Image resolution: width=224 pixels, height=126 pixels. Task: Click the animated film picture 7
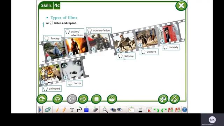coord(50,74)
